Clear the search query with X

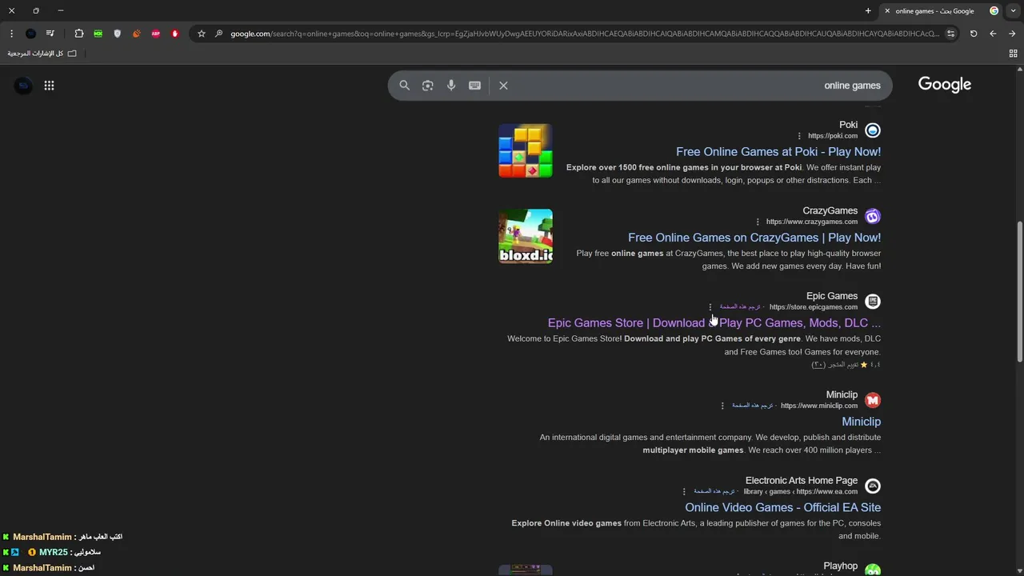pyautogui.click(x=503, y=86)
